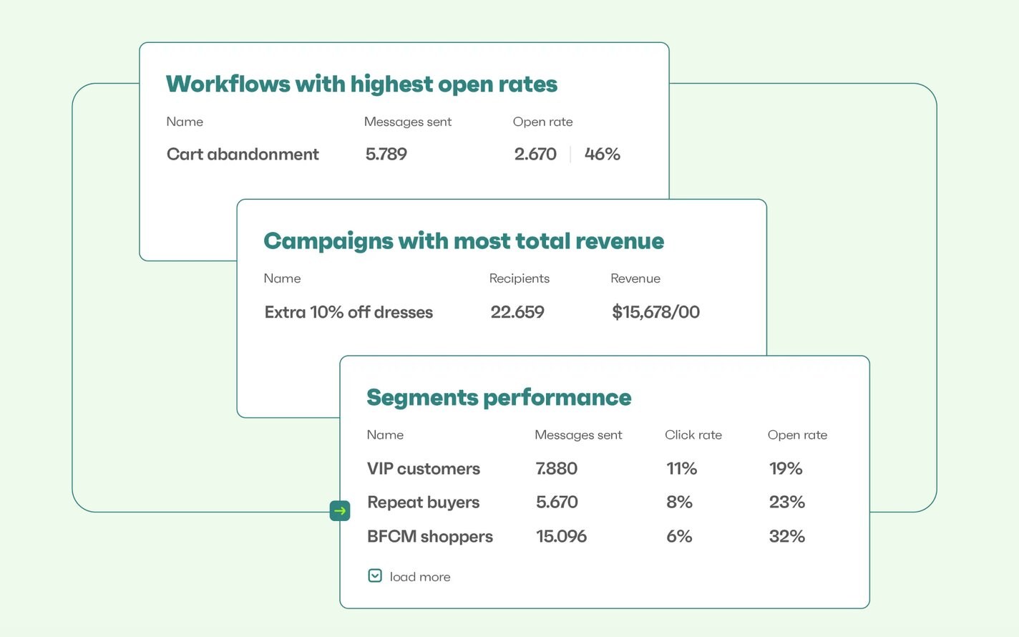The height and width of the screenshot is (637, 1019).
Task: Click the 2.670 open count value
Action: (x=535, y=154)
